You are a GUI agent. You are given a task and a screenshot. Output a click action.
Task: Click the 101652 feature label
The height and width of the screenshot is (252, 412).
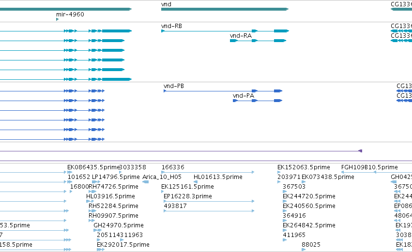79,177
